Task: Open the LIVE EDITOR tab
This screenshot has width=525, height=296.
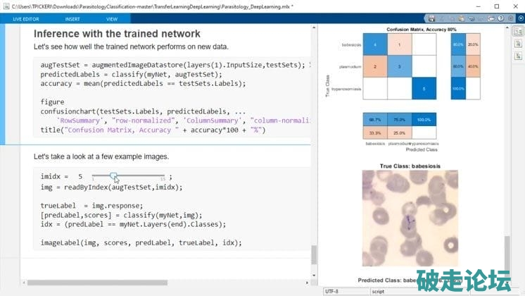Action: [x=26, y=19]
